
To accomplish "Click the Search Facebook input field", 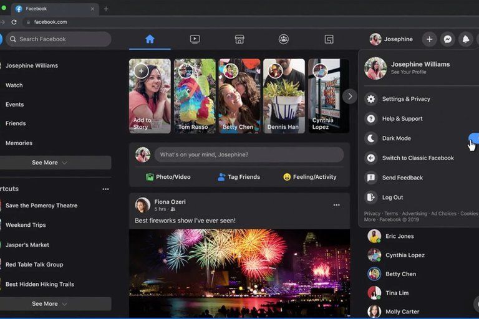I will pyautogui.click(x=59, y=39).
